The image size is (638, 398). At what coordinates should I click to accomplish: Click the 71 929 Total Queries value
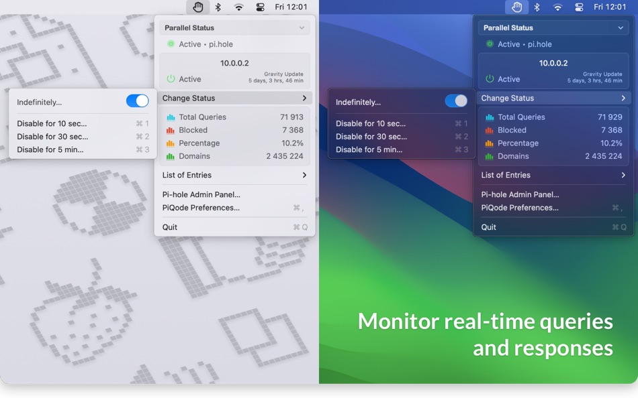point(610,117)
